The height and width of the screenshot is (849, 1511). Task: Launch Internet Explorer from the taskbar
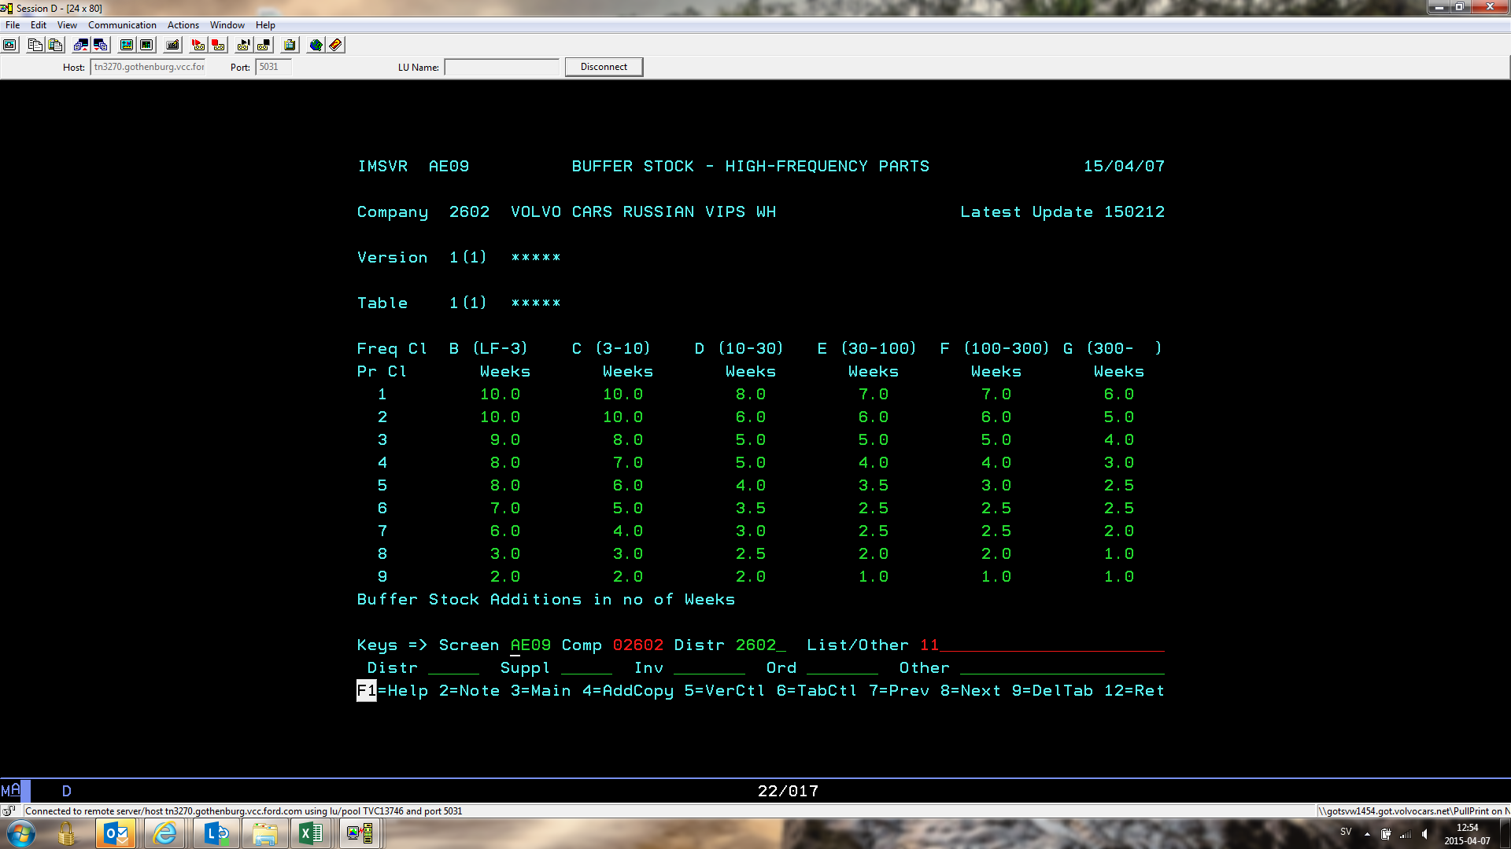[x=165, y=833]
